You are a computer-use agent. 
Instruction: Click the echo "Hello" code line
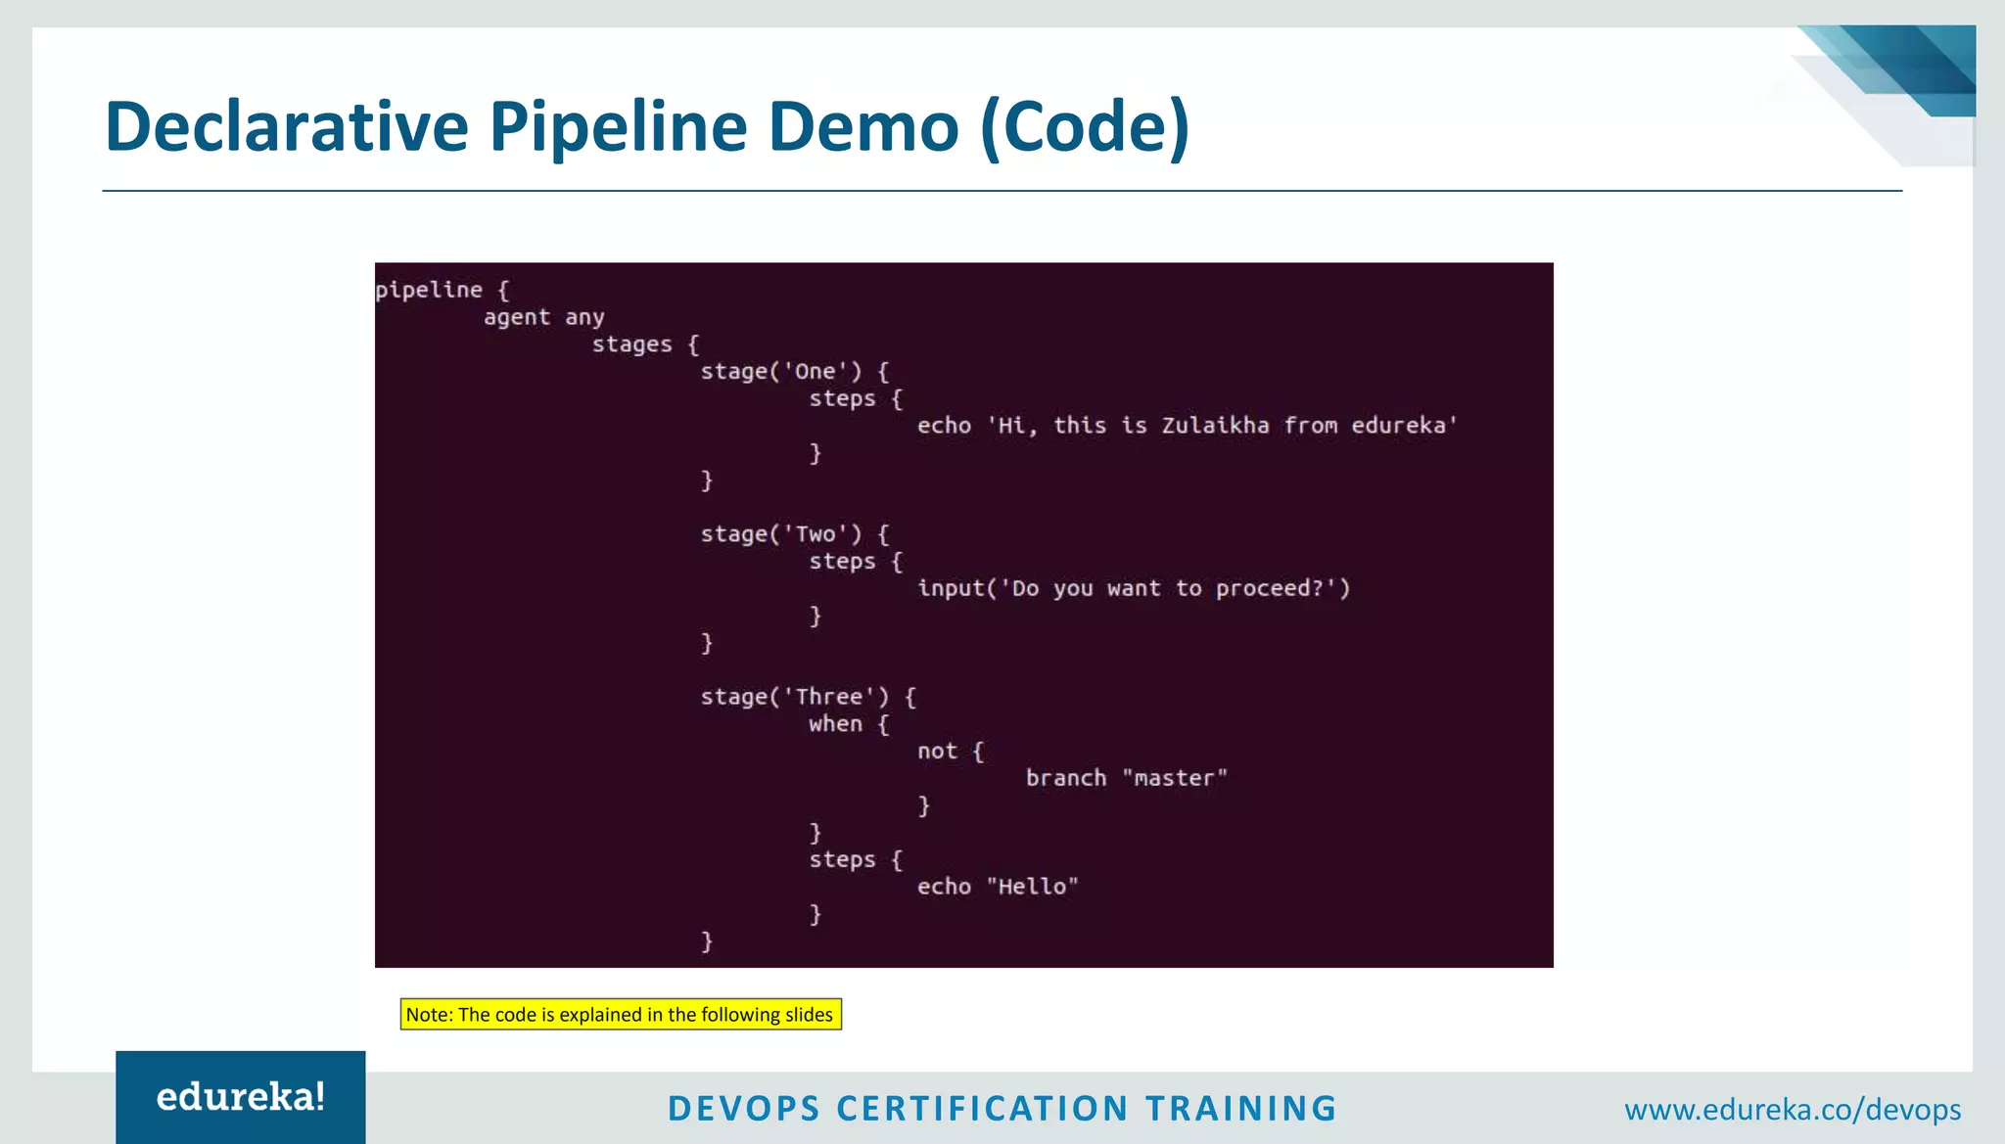998,887
